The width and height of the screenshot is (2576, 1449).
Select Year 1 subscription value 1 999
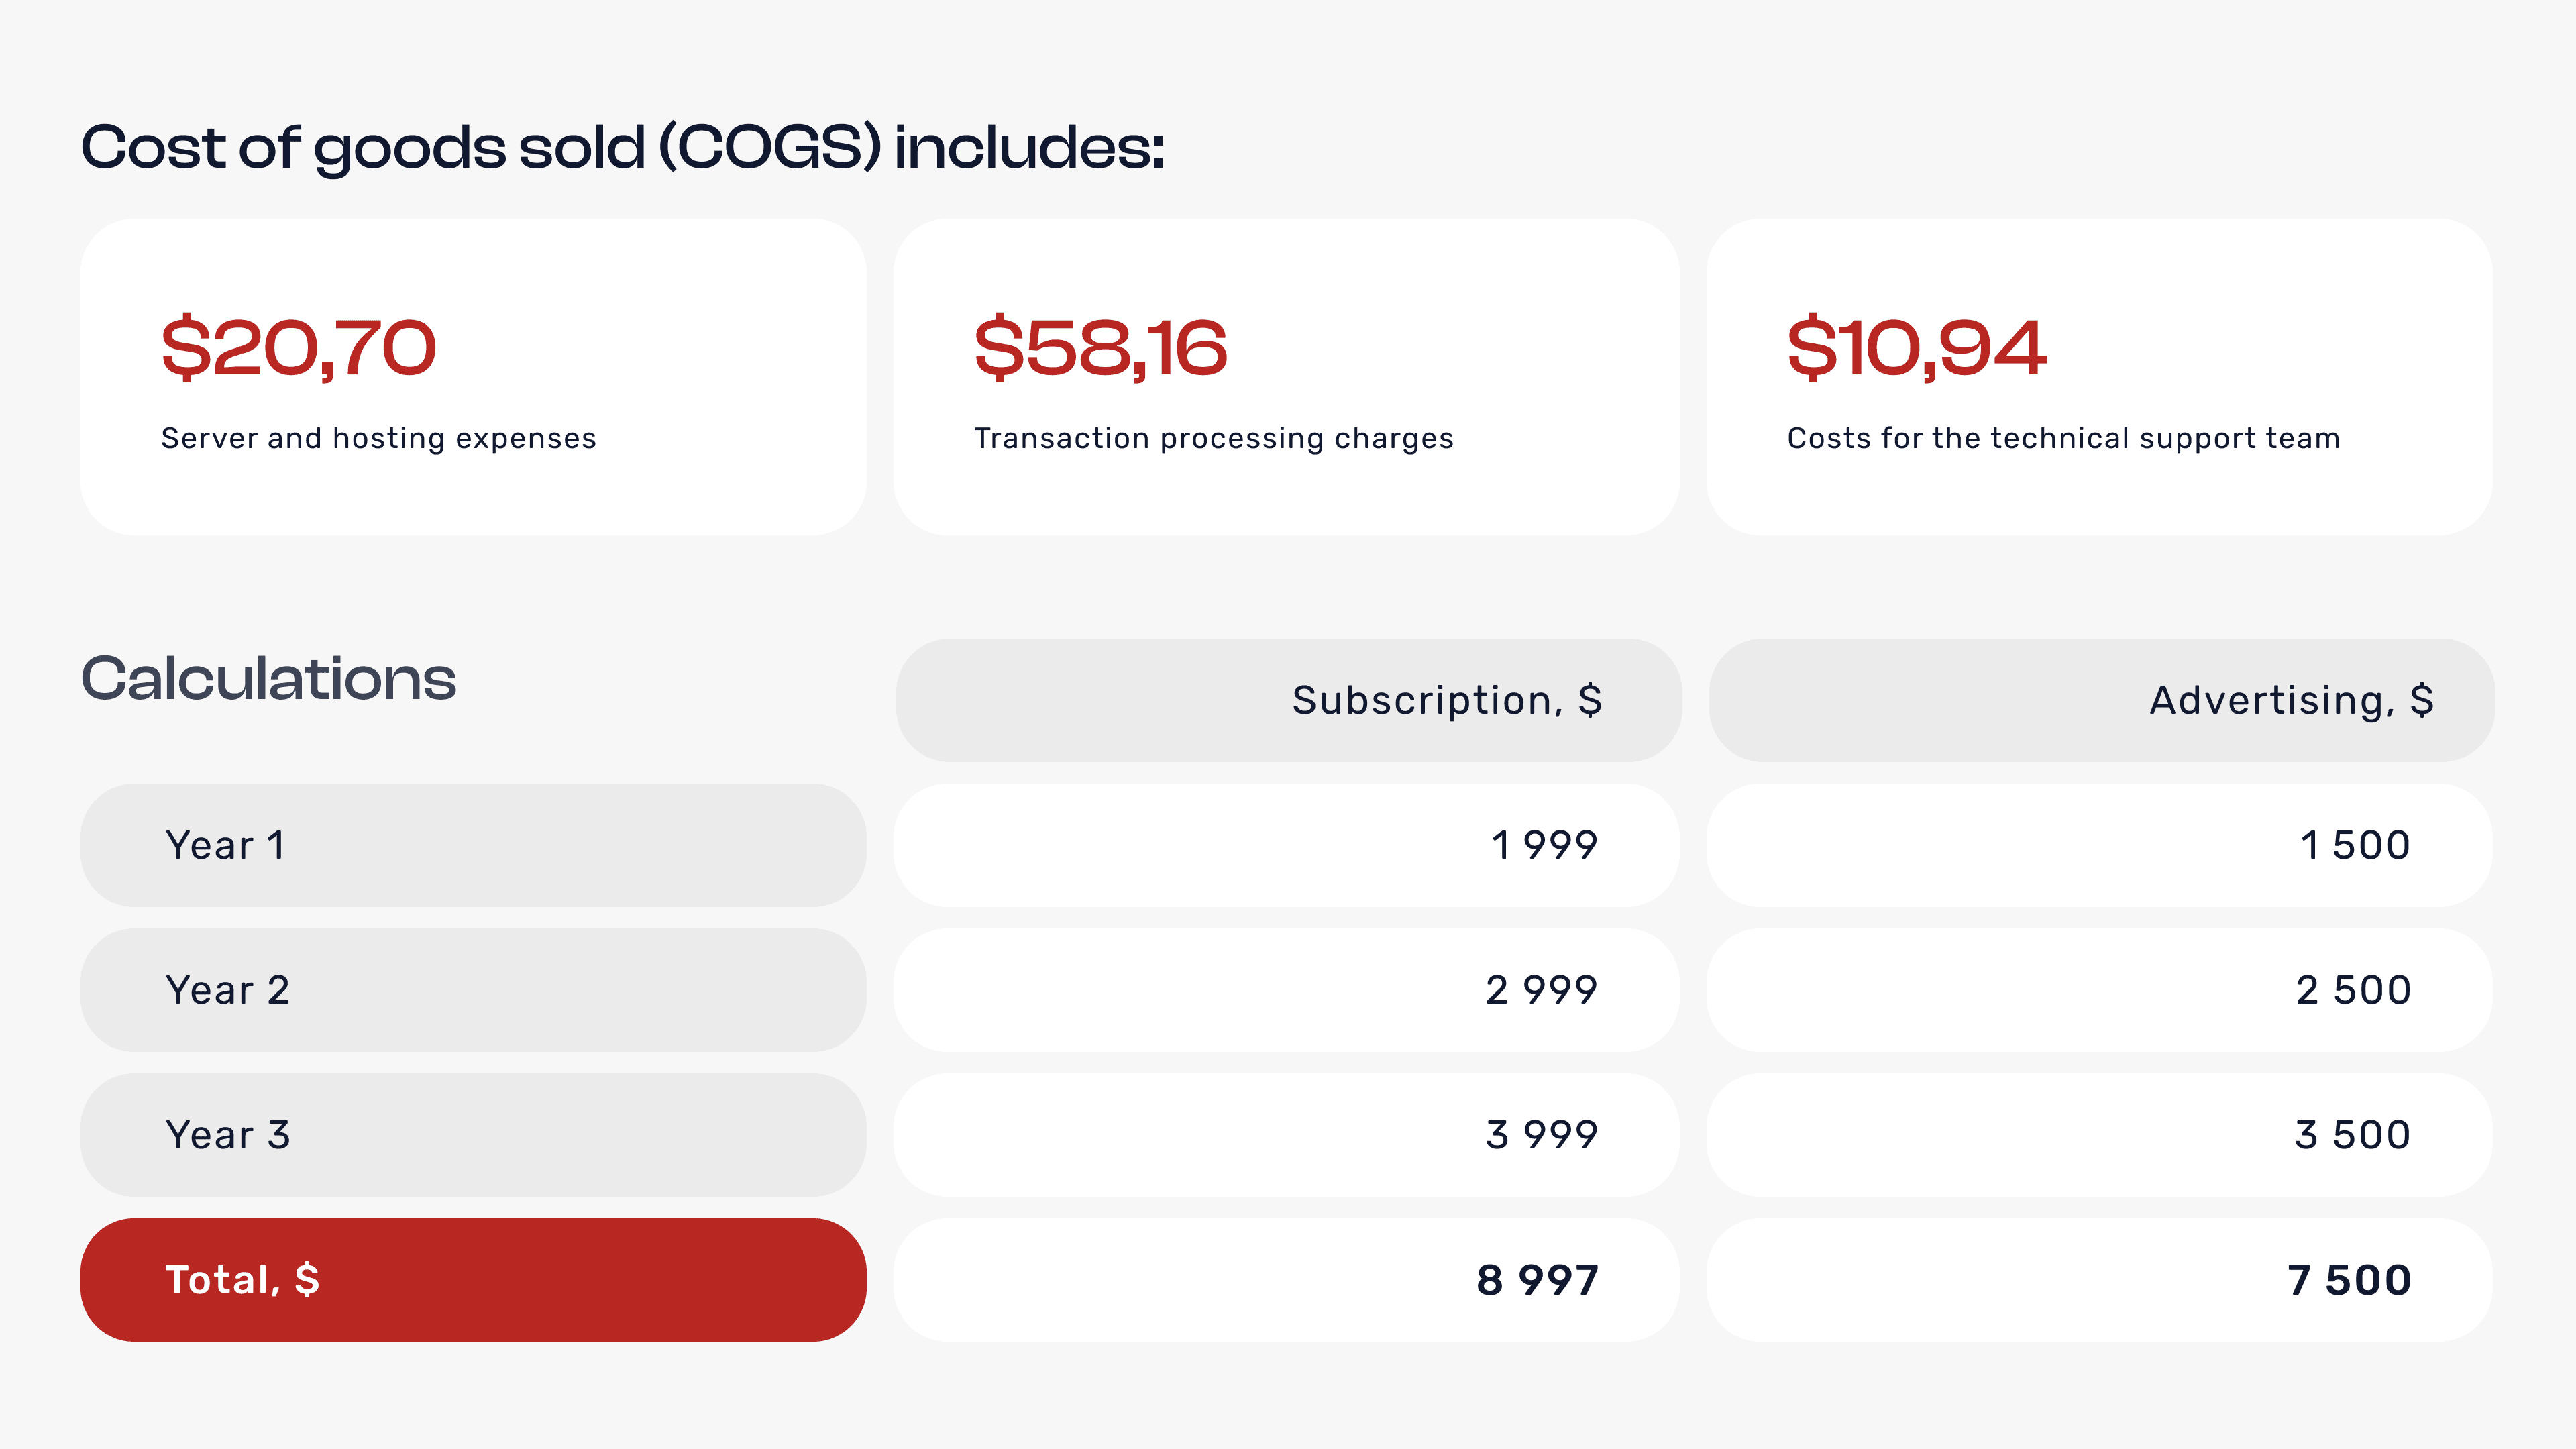[x=1544, y=845]
